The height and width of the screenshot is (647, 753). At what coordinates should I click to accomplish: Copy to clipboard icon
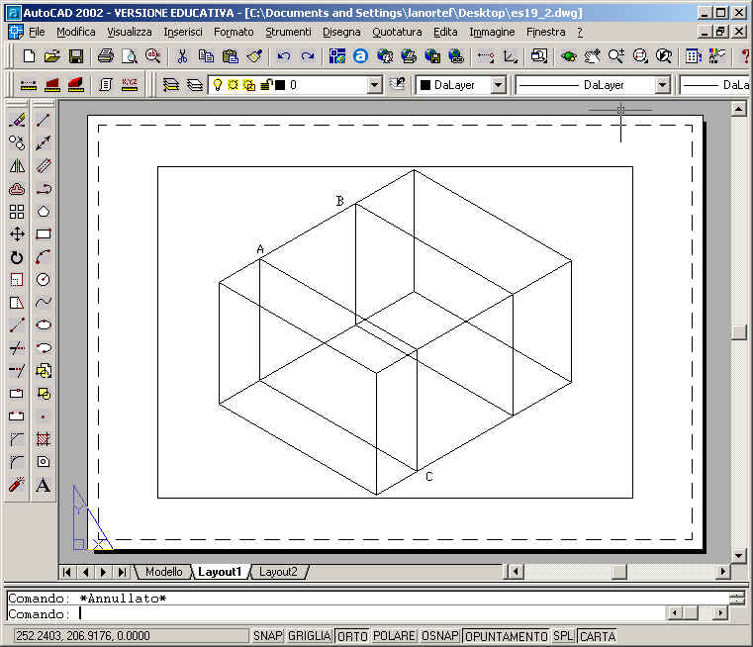point(206,56)
